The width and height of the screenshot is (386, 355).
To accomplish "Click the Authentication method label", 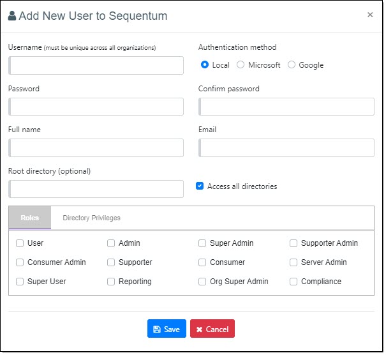I will point(238,47).
